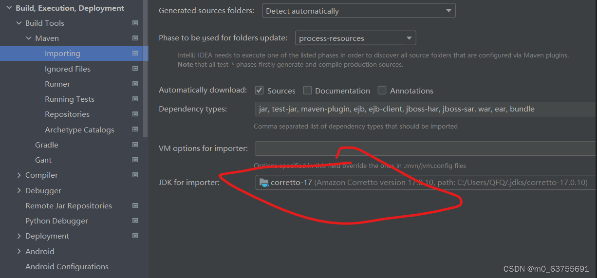
Task: Open Runner settings page
Action: [x=57, y=84]
